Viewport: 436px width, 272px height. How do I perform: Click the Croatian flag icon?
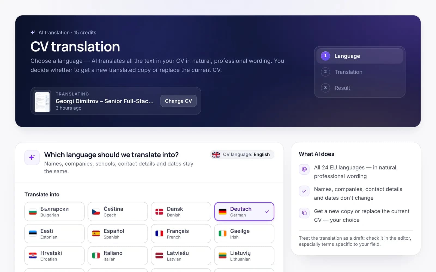coord(33,256)
